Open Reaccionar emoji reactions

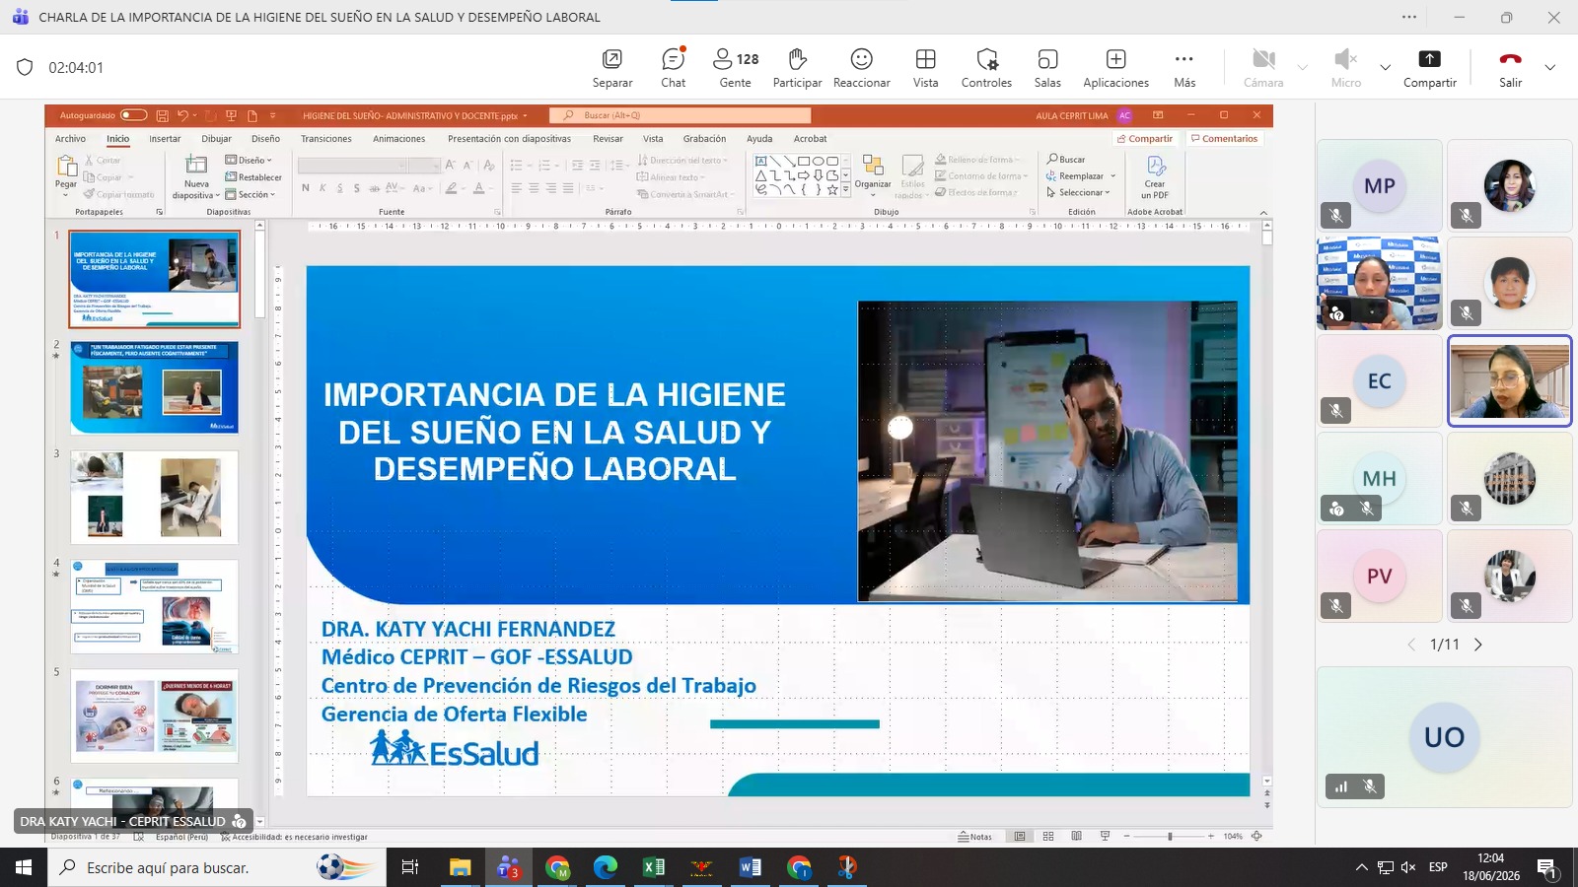coord(861,68)
